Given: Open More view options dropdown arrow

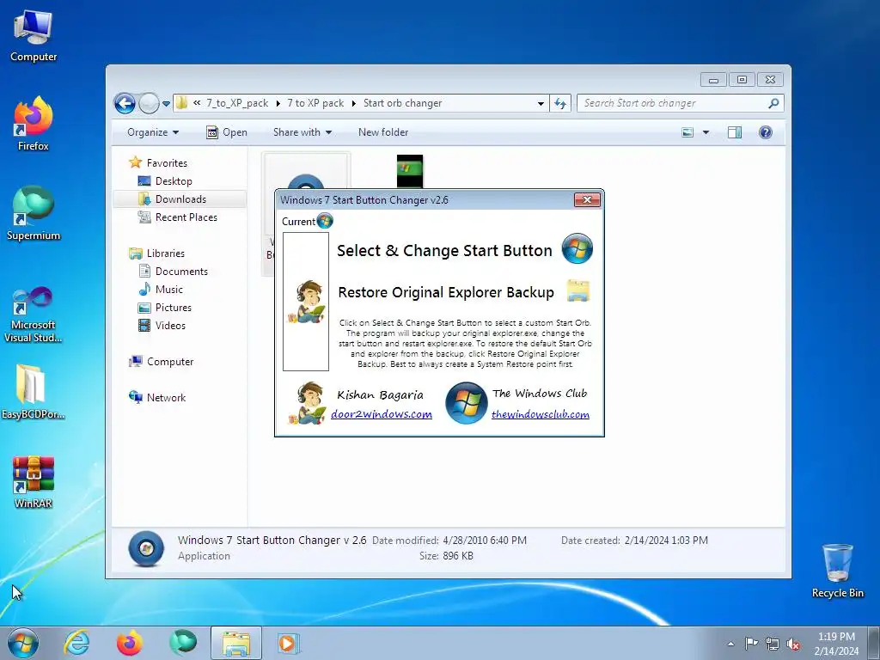Looking at the screenshot, I should [x=706, y=132].
